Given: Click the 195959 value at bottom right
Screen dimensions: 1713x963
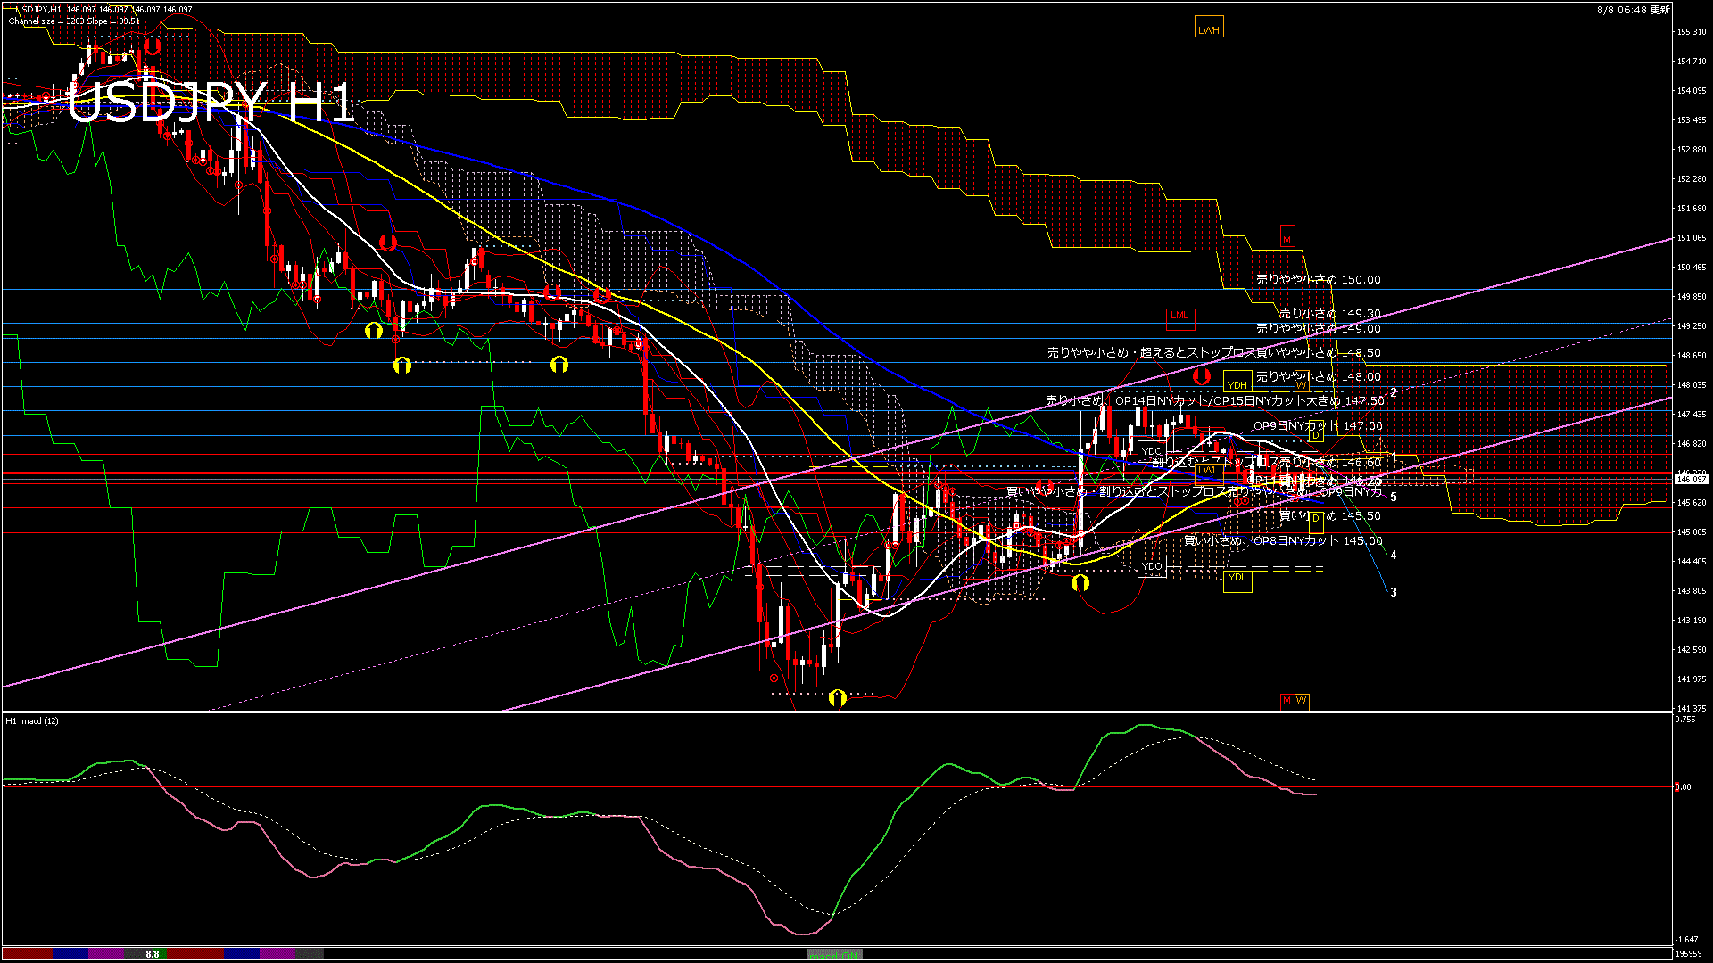Looking at the screenshot, I should pos(1689,953).
